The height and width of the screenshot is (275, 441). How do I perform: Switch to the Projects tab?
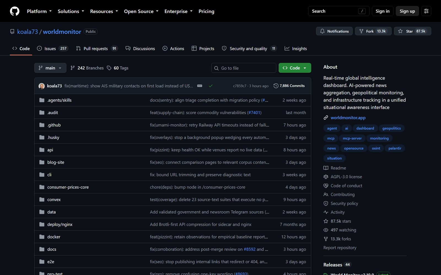coord(203,48)
